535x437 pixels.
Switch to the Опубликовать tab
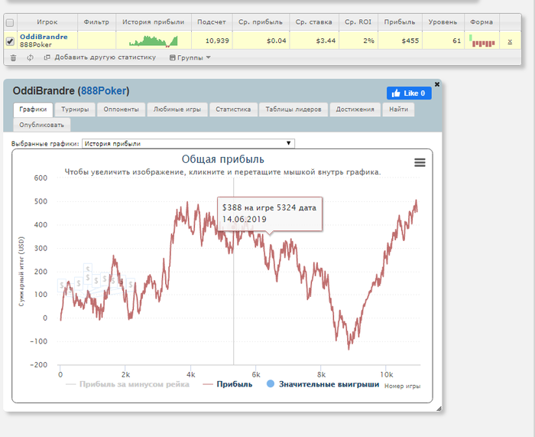41,125
